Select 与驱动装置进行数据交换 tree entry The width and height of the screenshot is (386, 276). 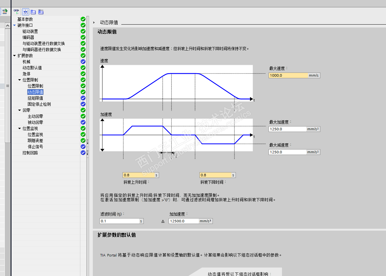point(44,43)
